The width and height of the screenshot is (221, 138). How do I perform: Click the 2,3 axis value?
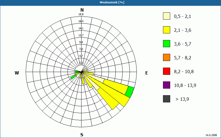(81, 63)
